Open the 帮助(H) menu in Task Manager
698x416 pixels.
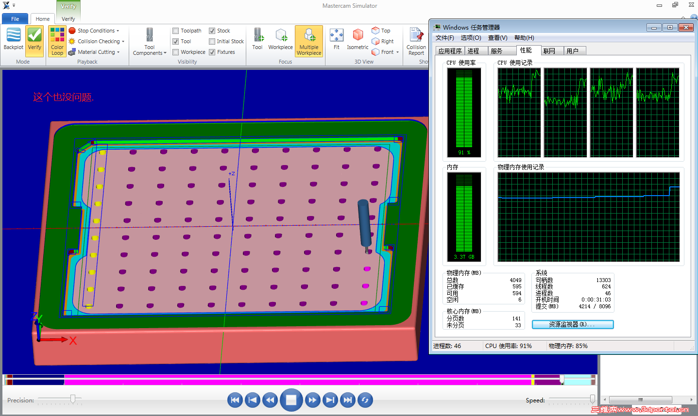coord(524,38)
